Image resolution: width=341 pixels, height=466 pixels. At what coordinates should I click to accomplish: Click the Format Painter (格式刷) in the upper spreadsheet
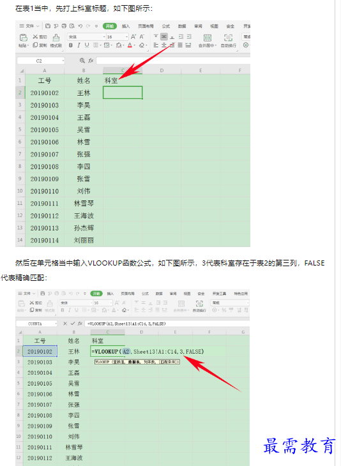[x=56, y=41]
